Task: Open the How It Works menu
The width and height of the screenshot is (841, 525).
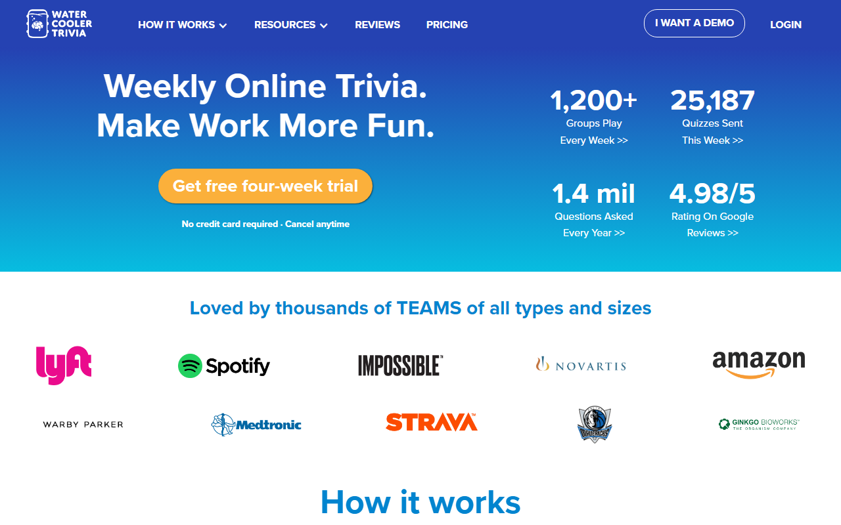Action: [183, 25]
